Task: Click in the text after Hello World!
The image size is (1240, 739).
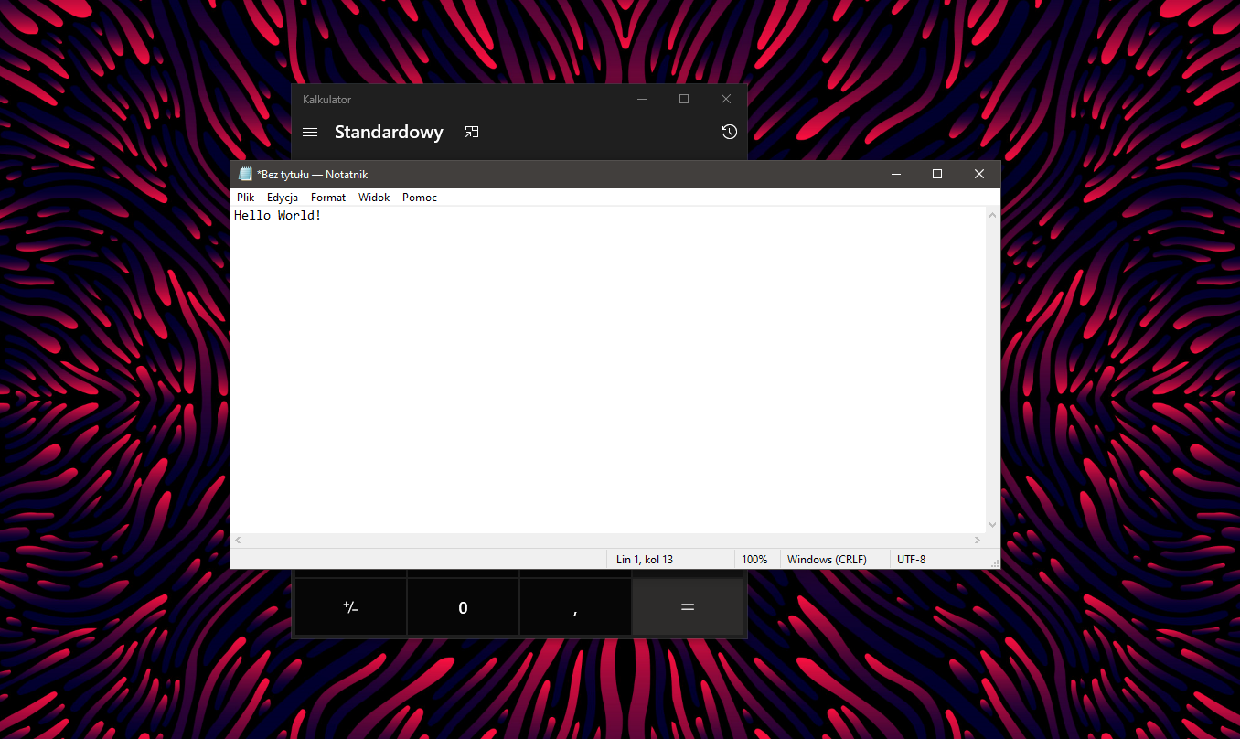Action: (323, 215)
